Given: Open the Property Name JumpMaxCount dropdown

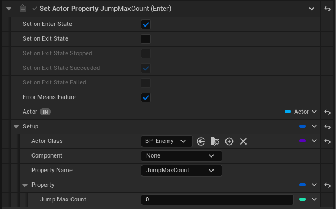Looking at the screenshot, I should [x=182, y=171].
